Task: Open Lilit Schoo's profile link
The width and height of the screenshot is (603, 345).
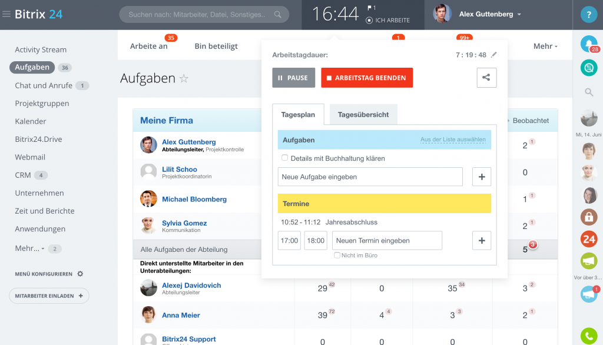Action: click(x=179, y=169)
